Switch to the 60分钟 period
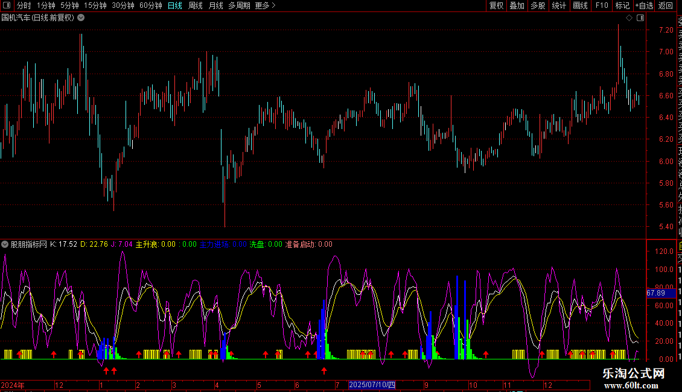The width and height of the screenshot is (682, 392). pyautogui.click(x=150, y=5)
